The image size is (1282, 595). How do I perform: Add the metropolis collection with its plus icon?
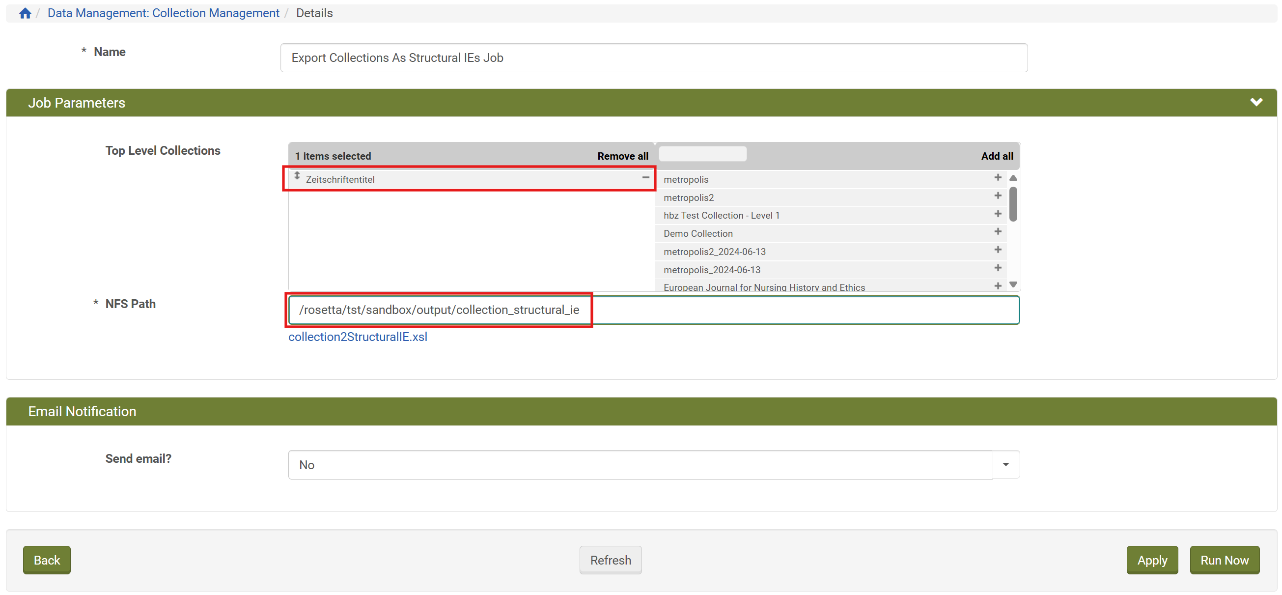[998, 177]
